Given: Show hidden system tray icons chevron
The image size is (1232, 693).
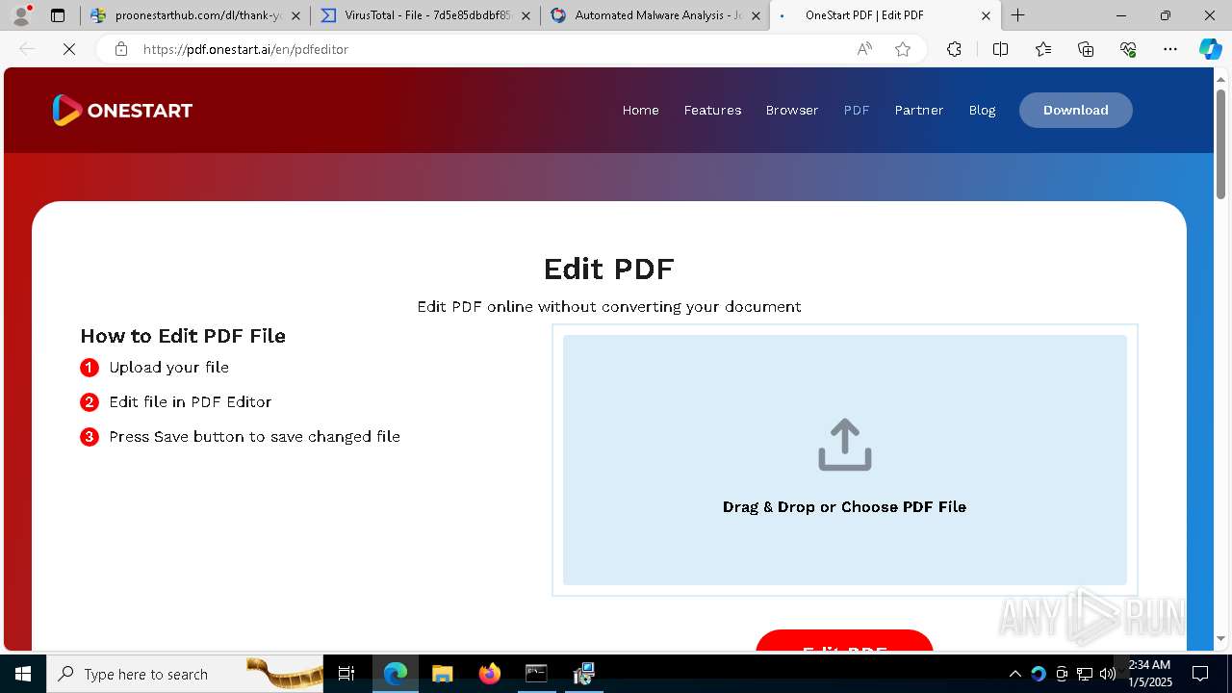Looking at the screenshot, I should point(1014,674).
